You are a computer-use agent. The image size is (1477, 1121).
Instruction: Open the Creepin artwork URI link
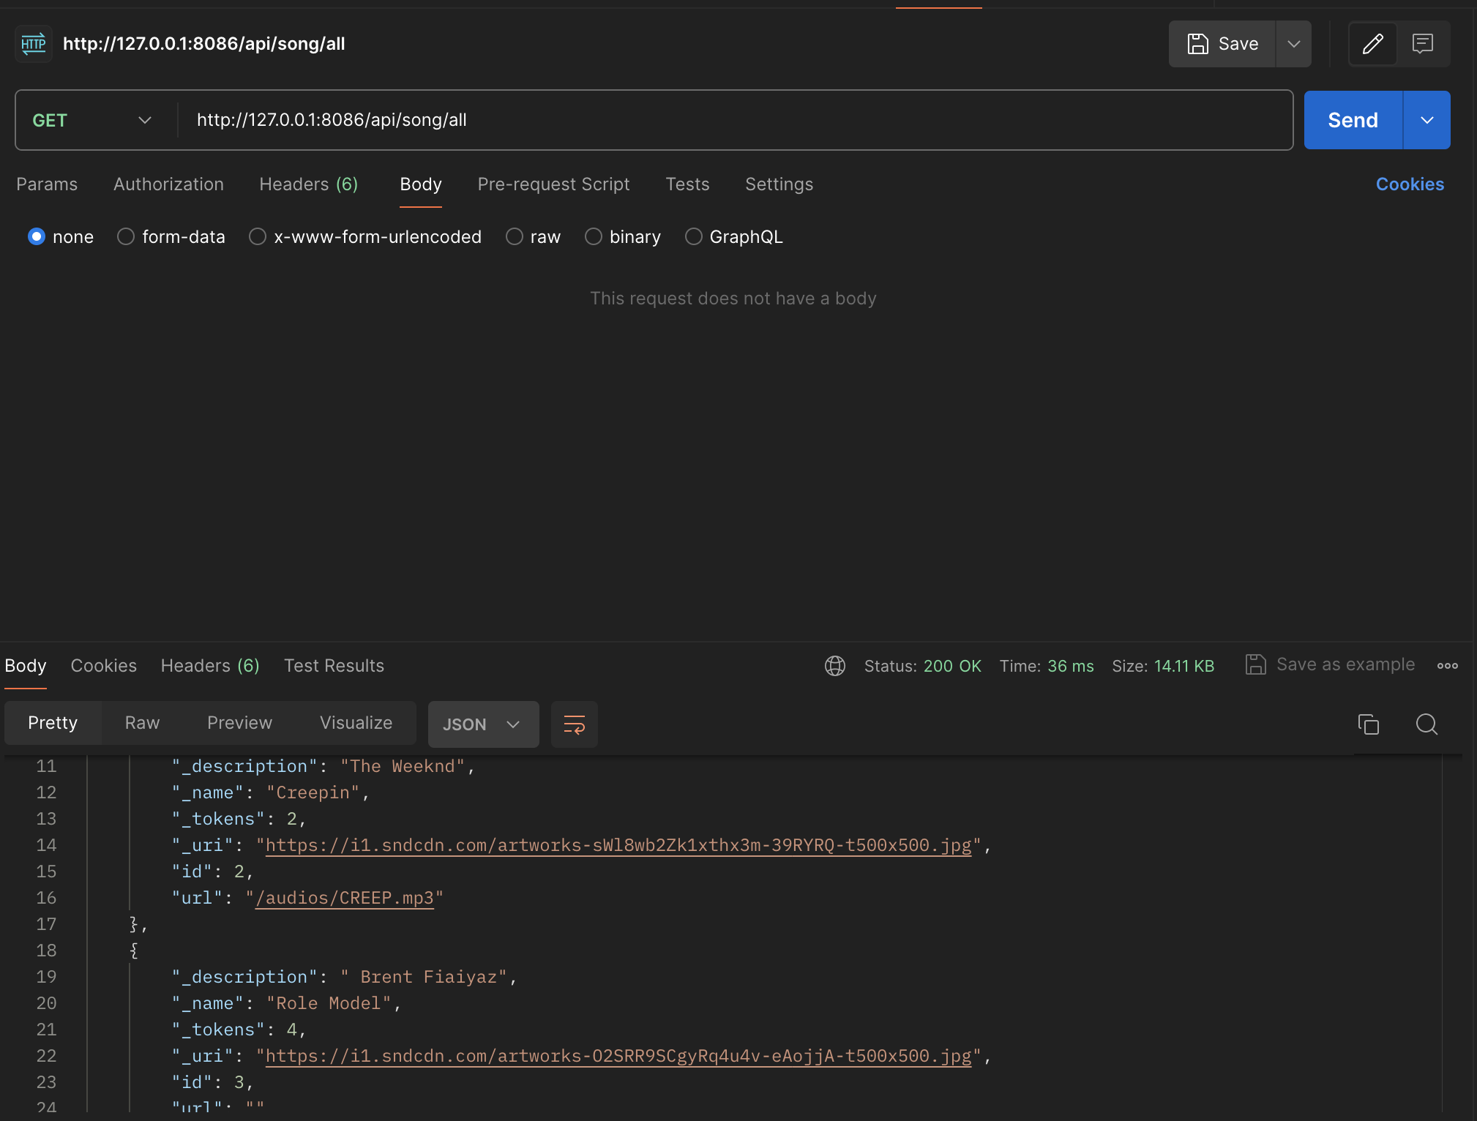coord(618,846)
